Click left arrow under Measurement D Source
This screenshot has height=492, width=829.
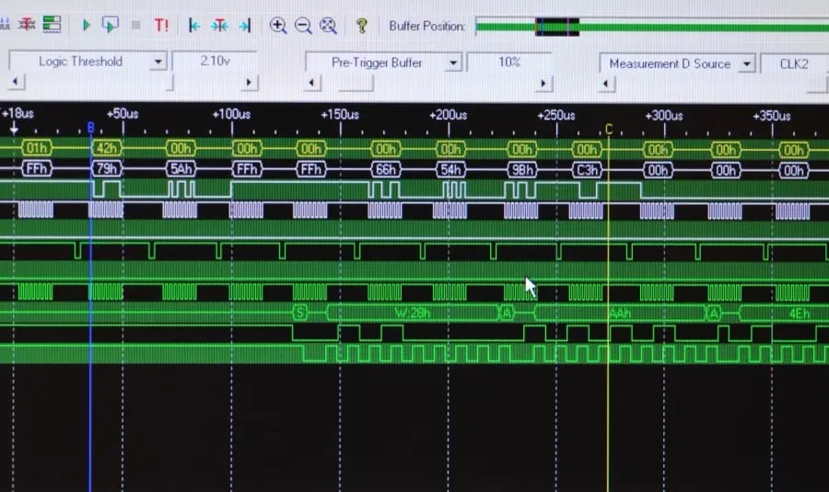606,84
